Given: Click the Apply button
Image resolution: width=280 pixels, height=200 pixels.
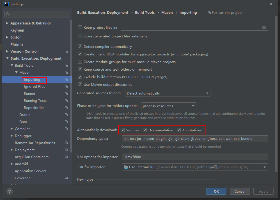Looking at the screenshot, I should pos(263,191).
